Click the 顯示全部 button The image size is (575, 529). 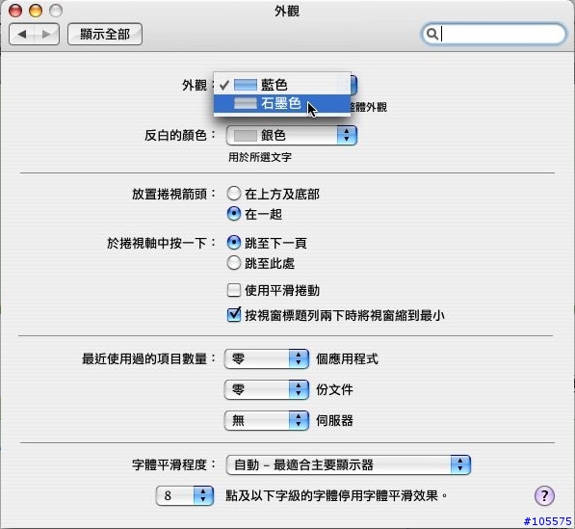click(x=105, y=34)
